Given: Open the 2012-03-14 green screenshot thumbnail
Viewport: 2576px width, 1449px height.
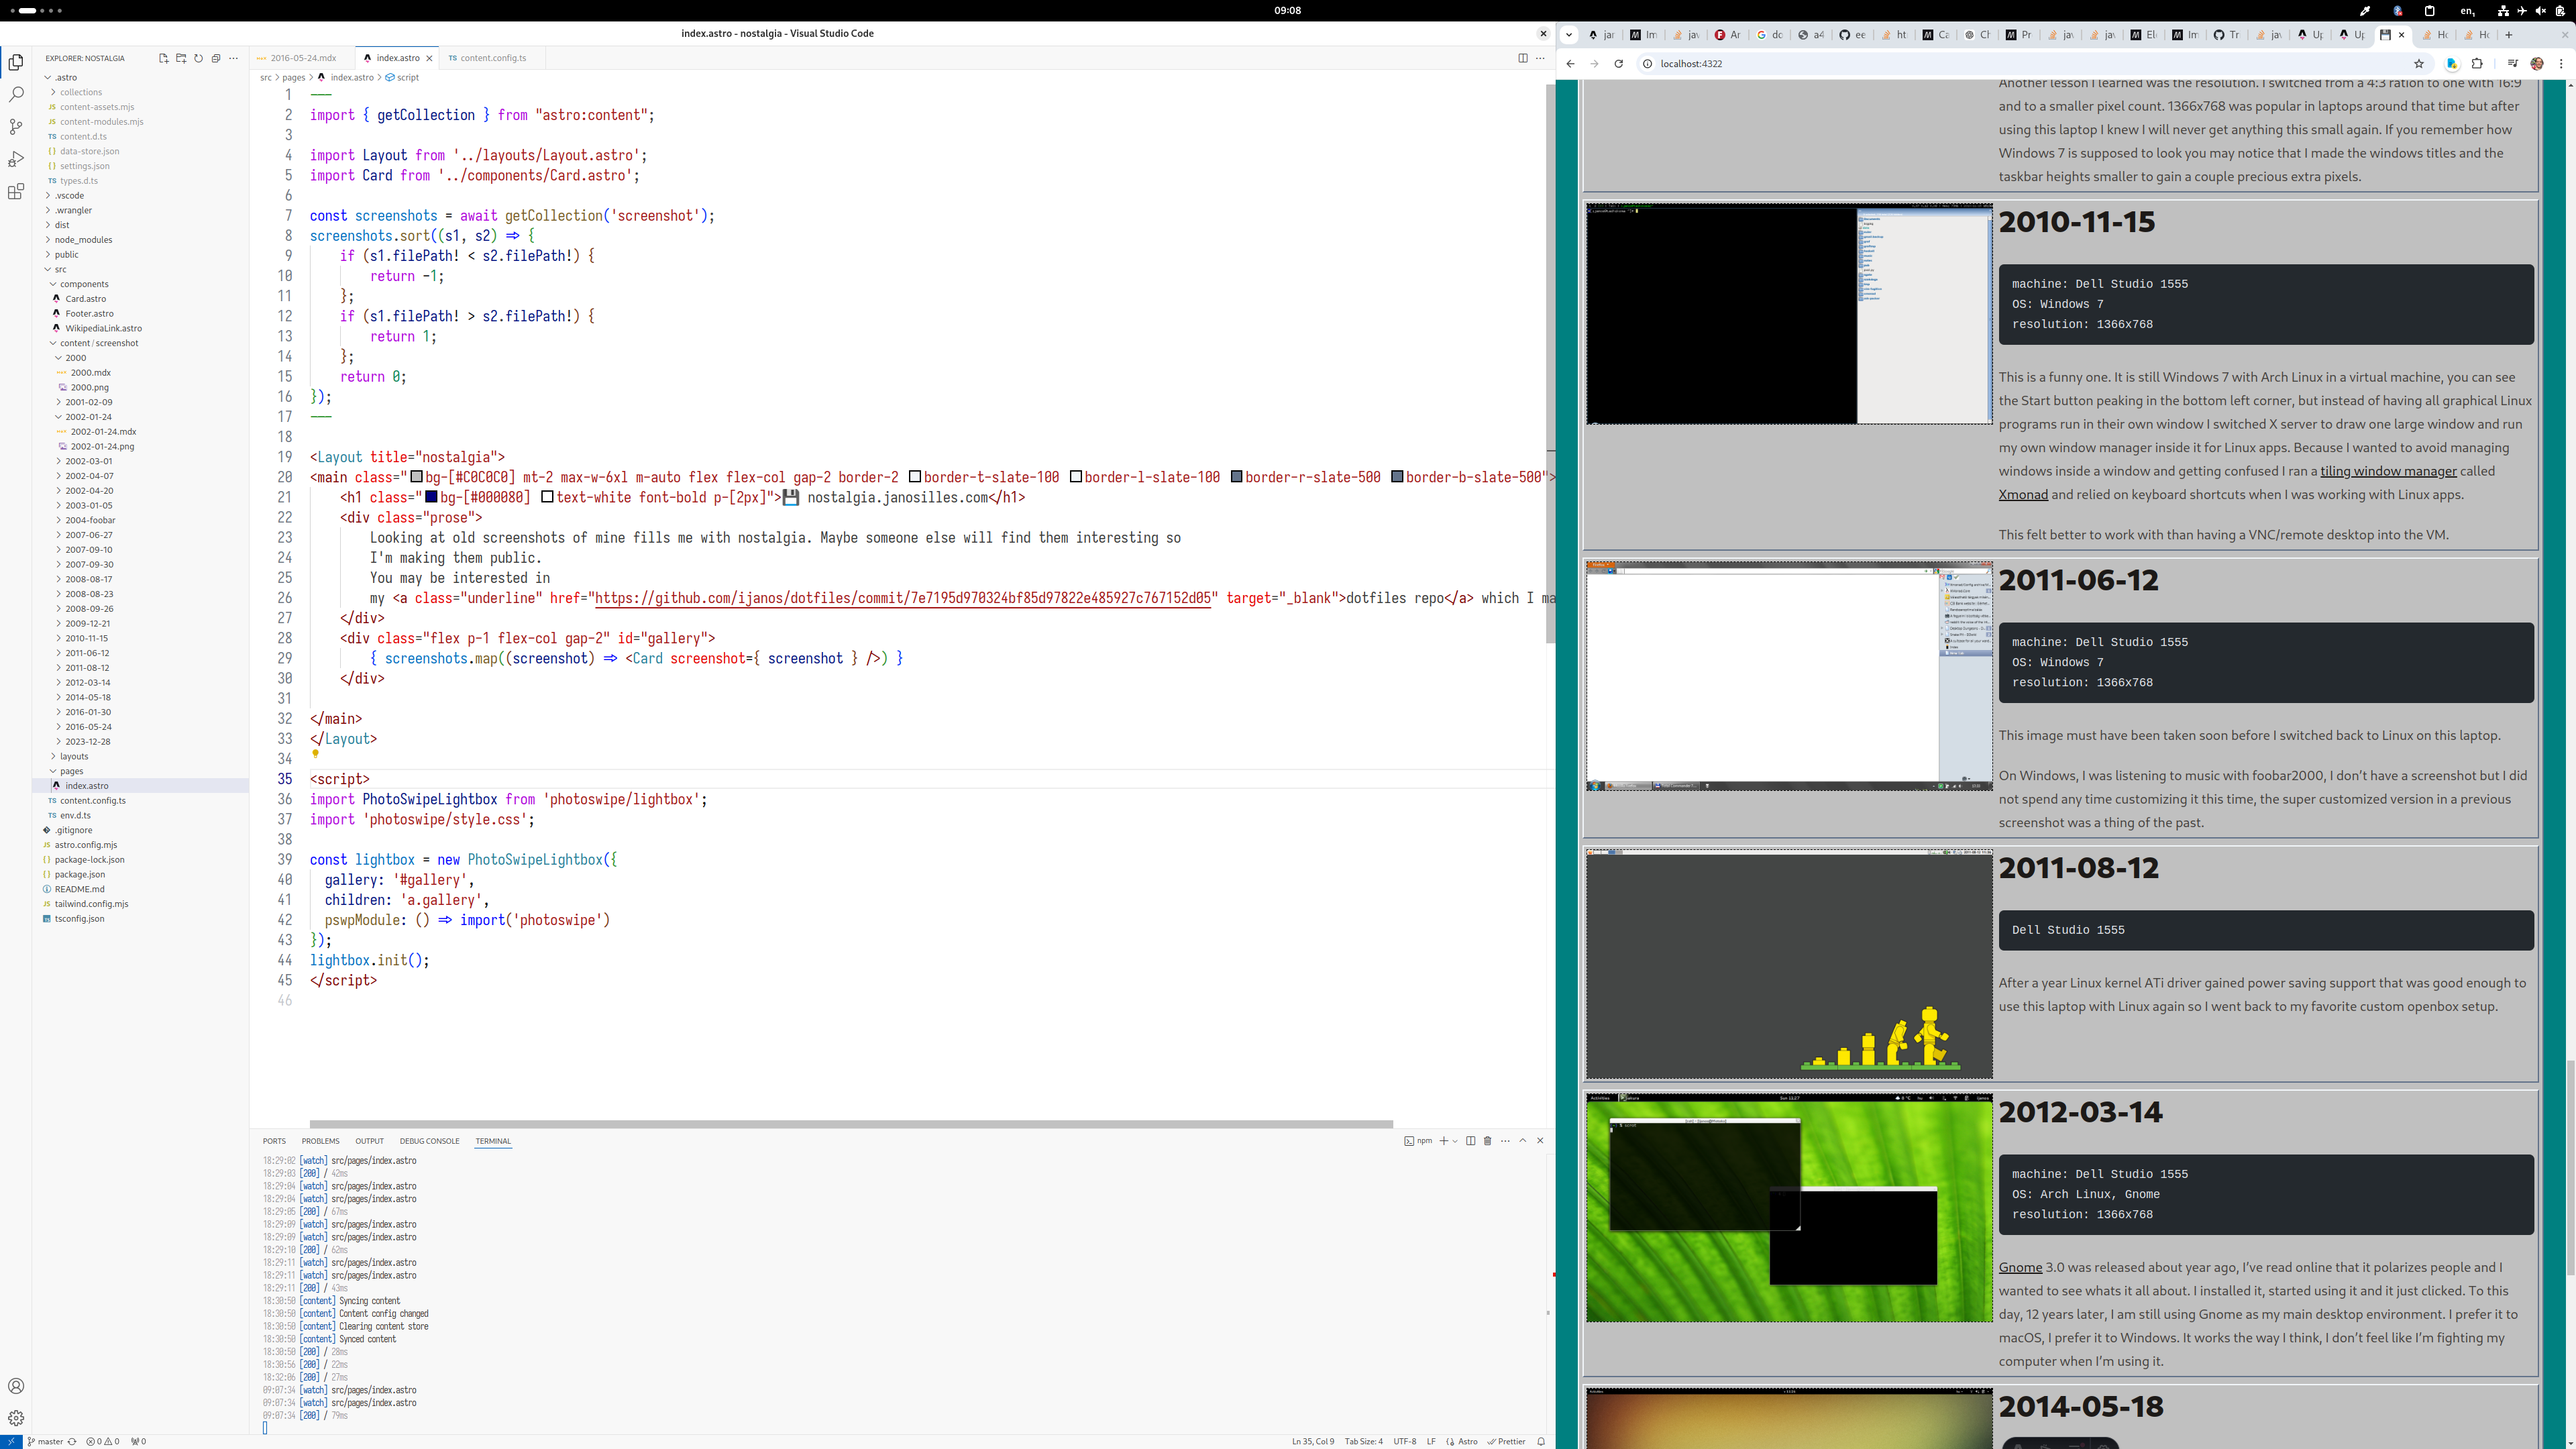Looking at the screenshot, I should click(1788, 1208).
